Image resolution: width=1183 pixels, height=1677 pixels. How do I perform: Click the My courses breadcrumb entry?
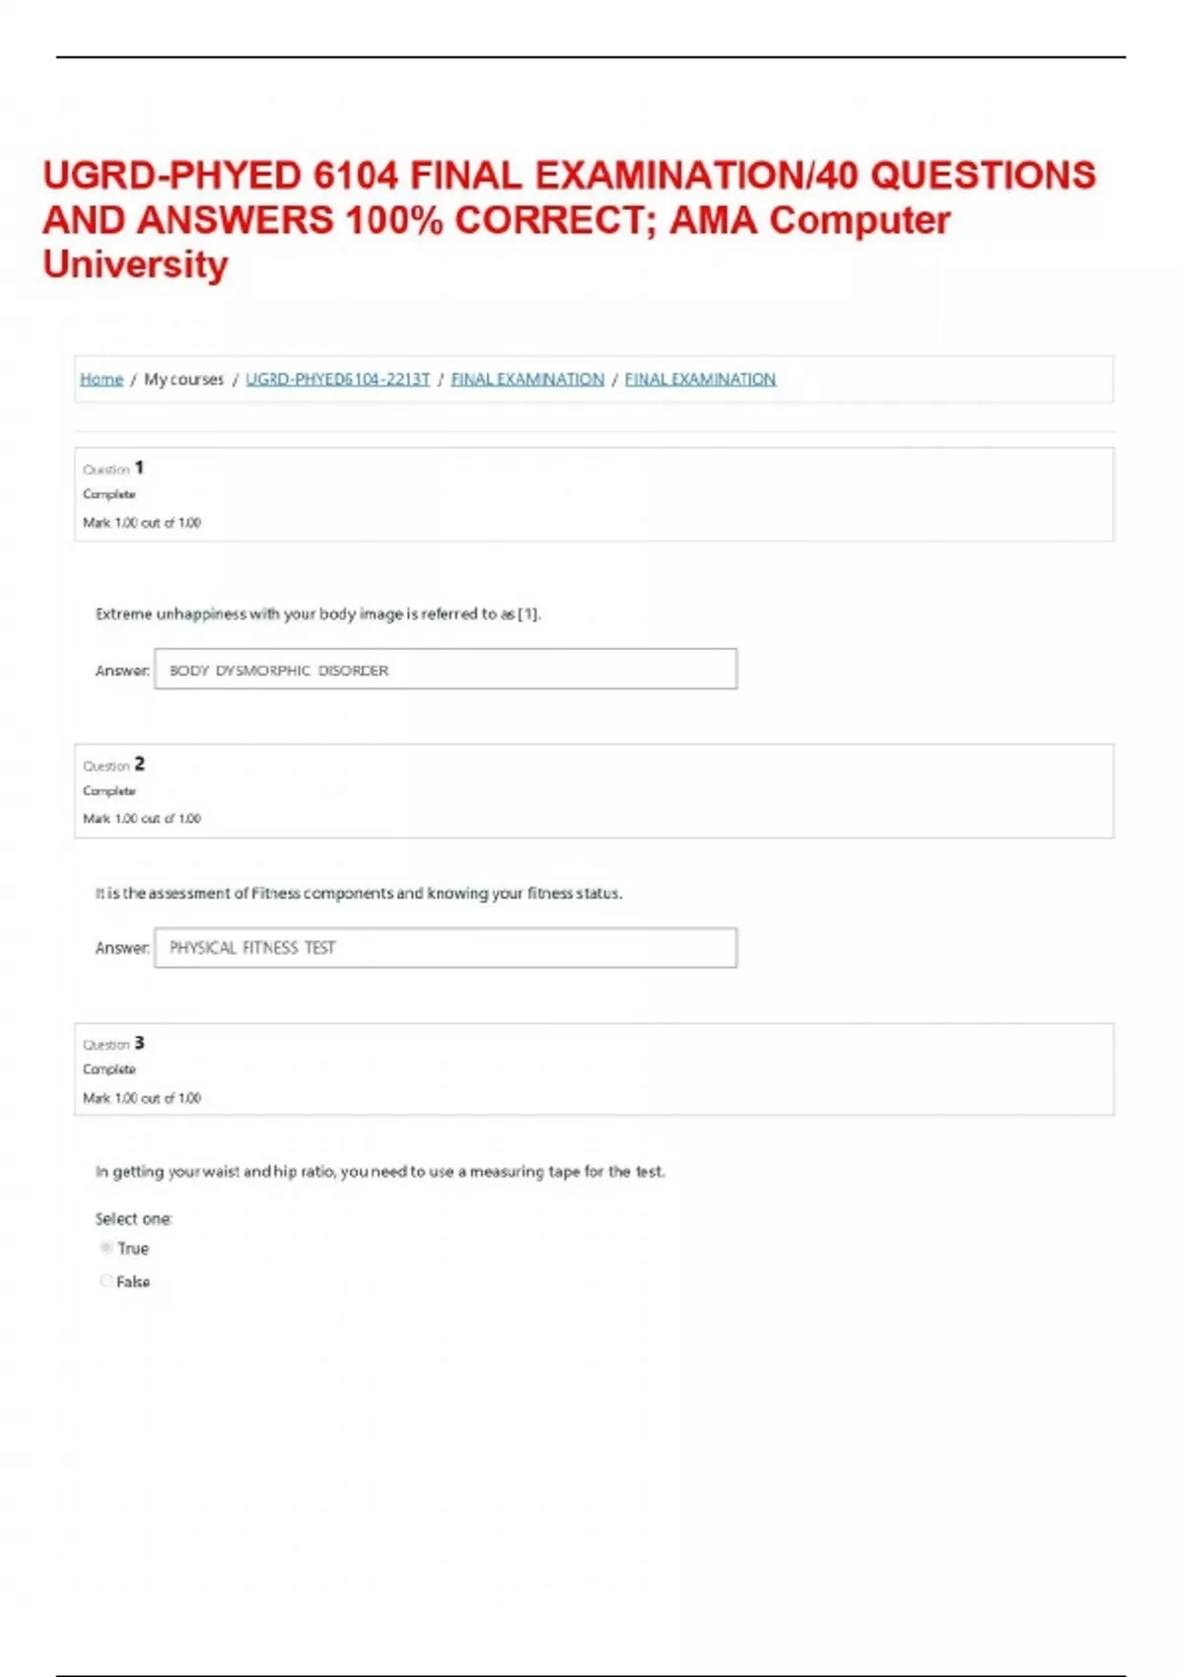click(x=183, y=378)
